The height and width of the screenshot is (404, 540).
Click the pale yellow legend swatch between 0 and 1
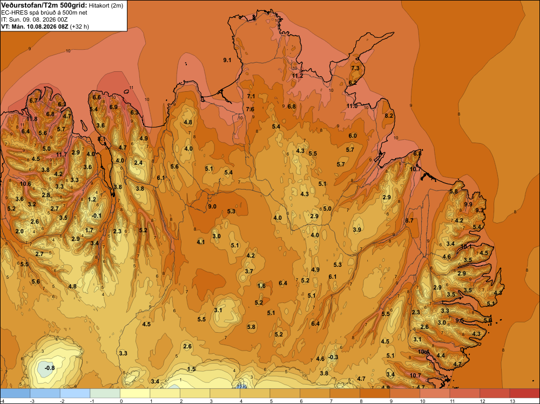(x=135, y=393)
